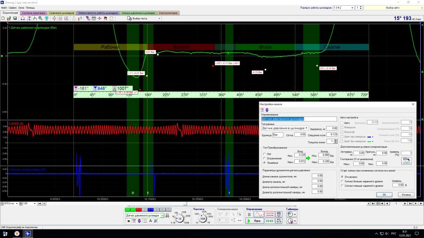Click Отмена in the channel settings dialog
Screen dimensions: 424x238
pos(406,195)
